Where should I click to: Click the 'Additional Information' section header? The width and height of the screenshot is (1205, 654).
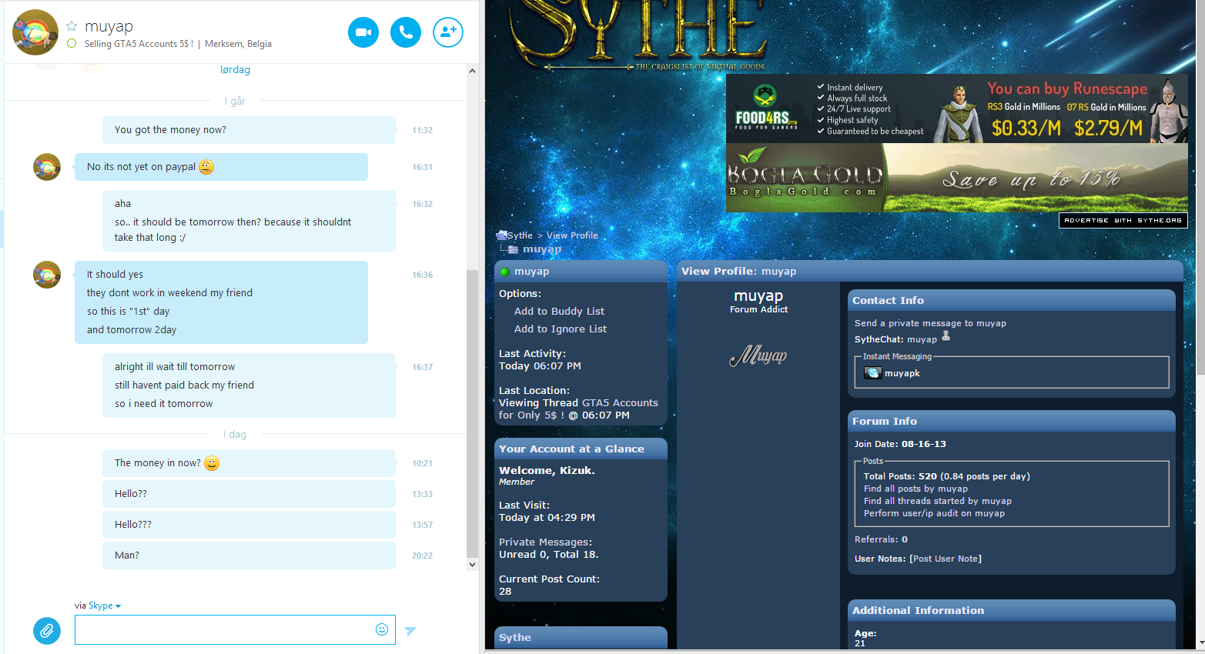tap(1012, 610)
